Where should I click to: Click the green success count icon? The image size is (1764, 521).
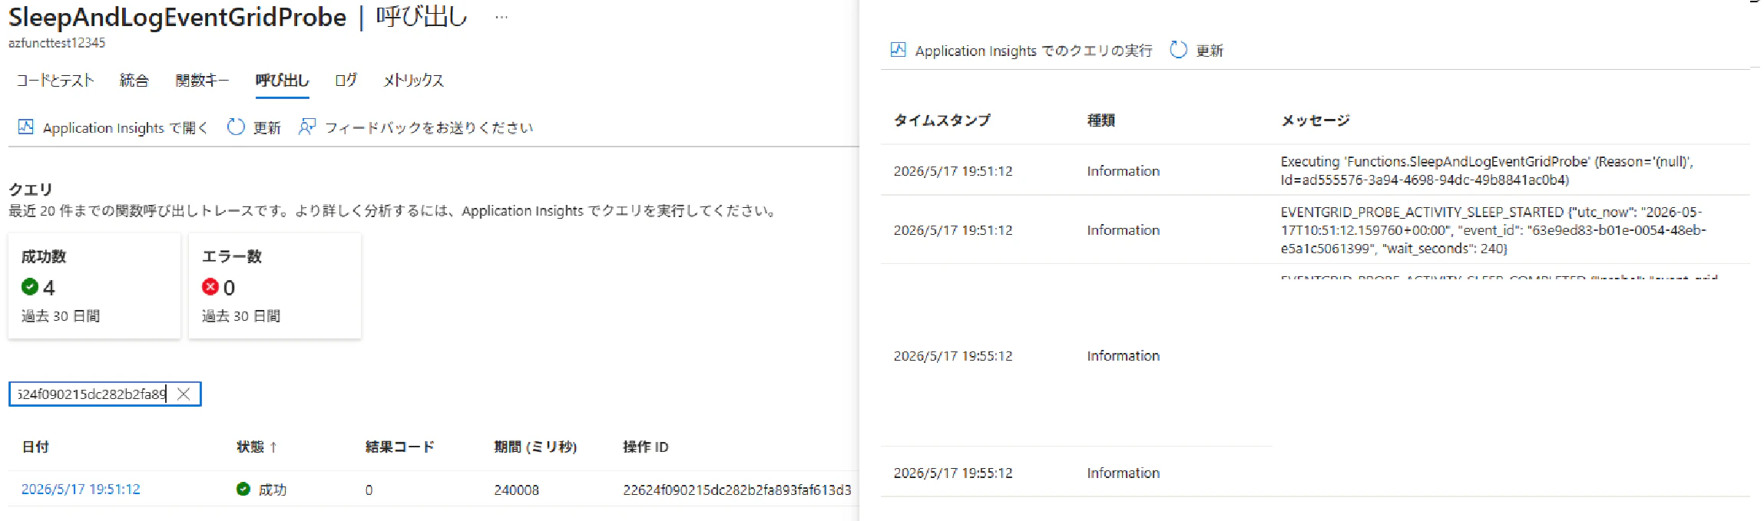[x=30, y=287]
